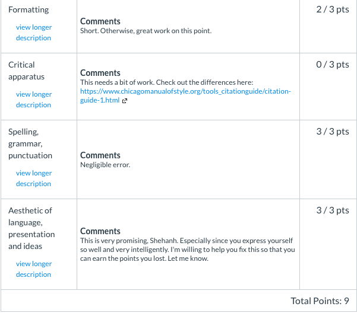Show the longer description for Spelling, grammar, punctuation
Image resolution: width=357 pixels, height=313 pixels.
click(34, 178)
